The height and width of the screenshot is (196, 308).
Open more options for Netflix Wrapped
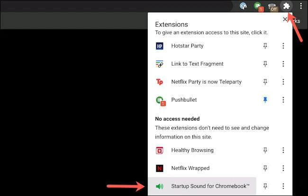[283, 168]
